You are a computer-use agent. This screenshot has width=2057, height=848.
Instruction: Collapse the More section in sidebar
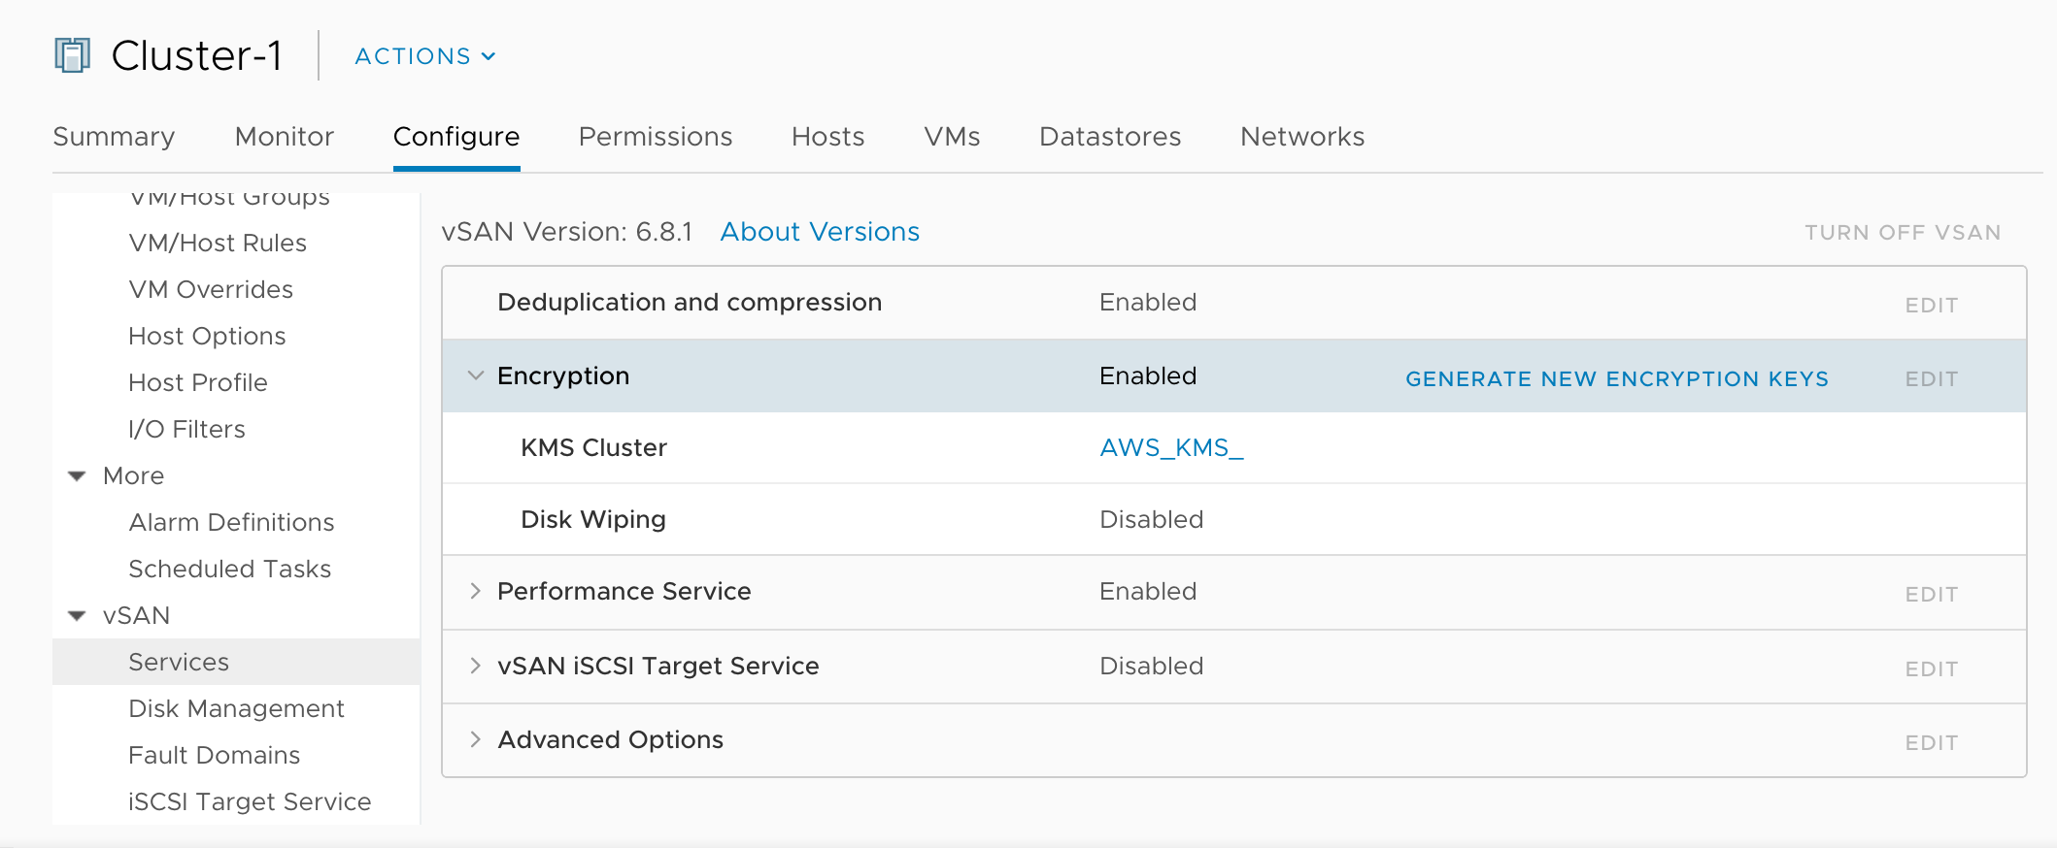(77, 475)
